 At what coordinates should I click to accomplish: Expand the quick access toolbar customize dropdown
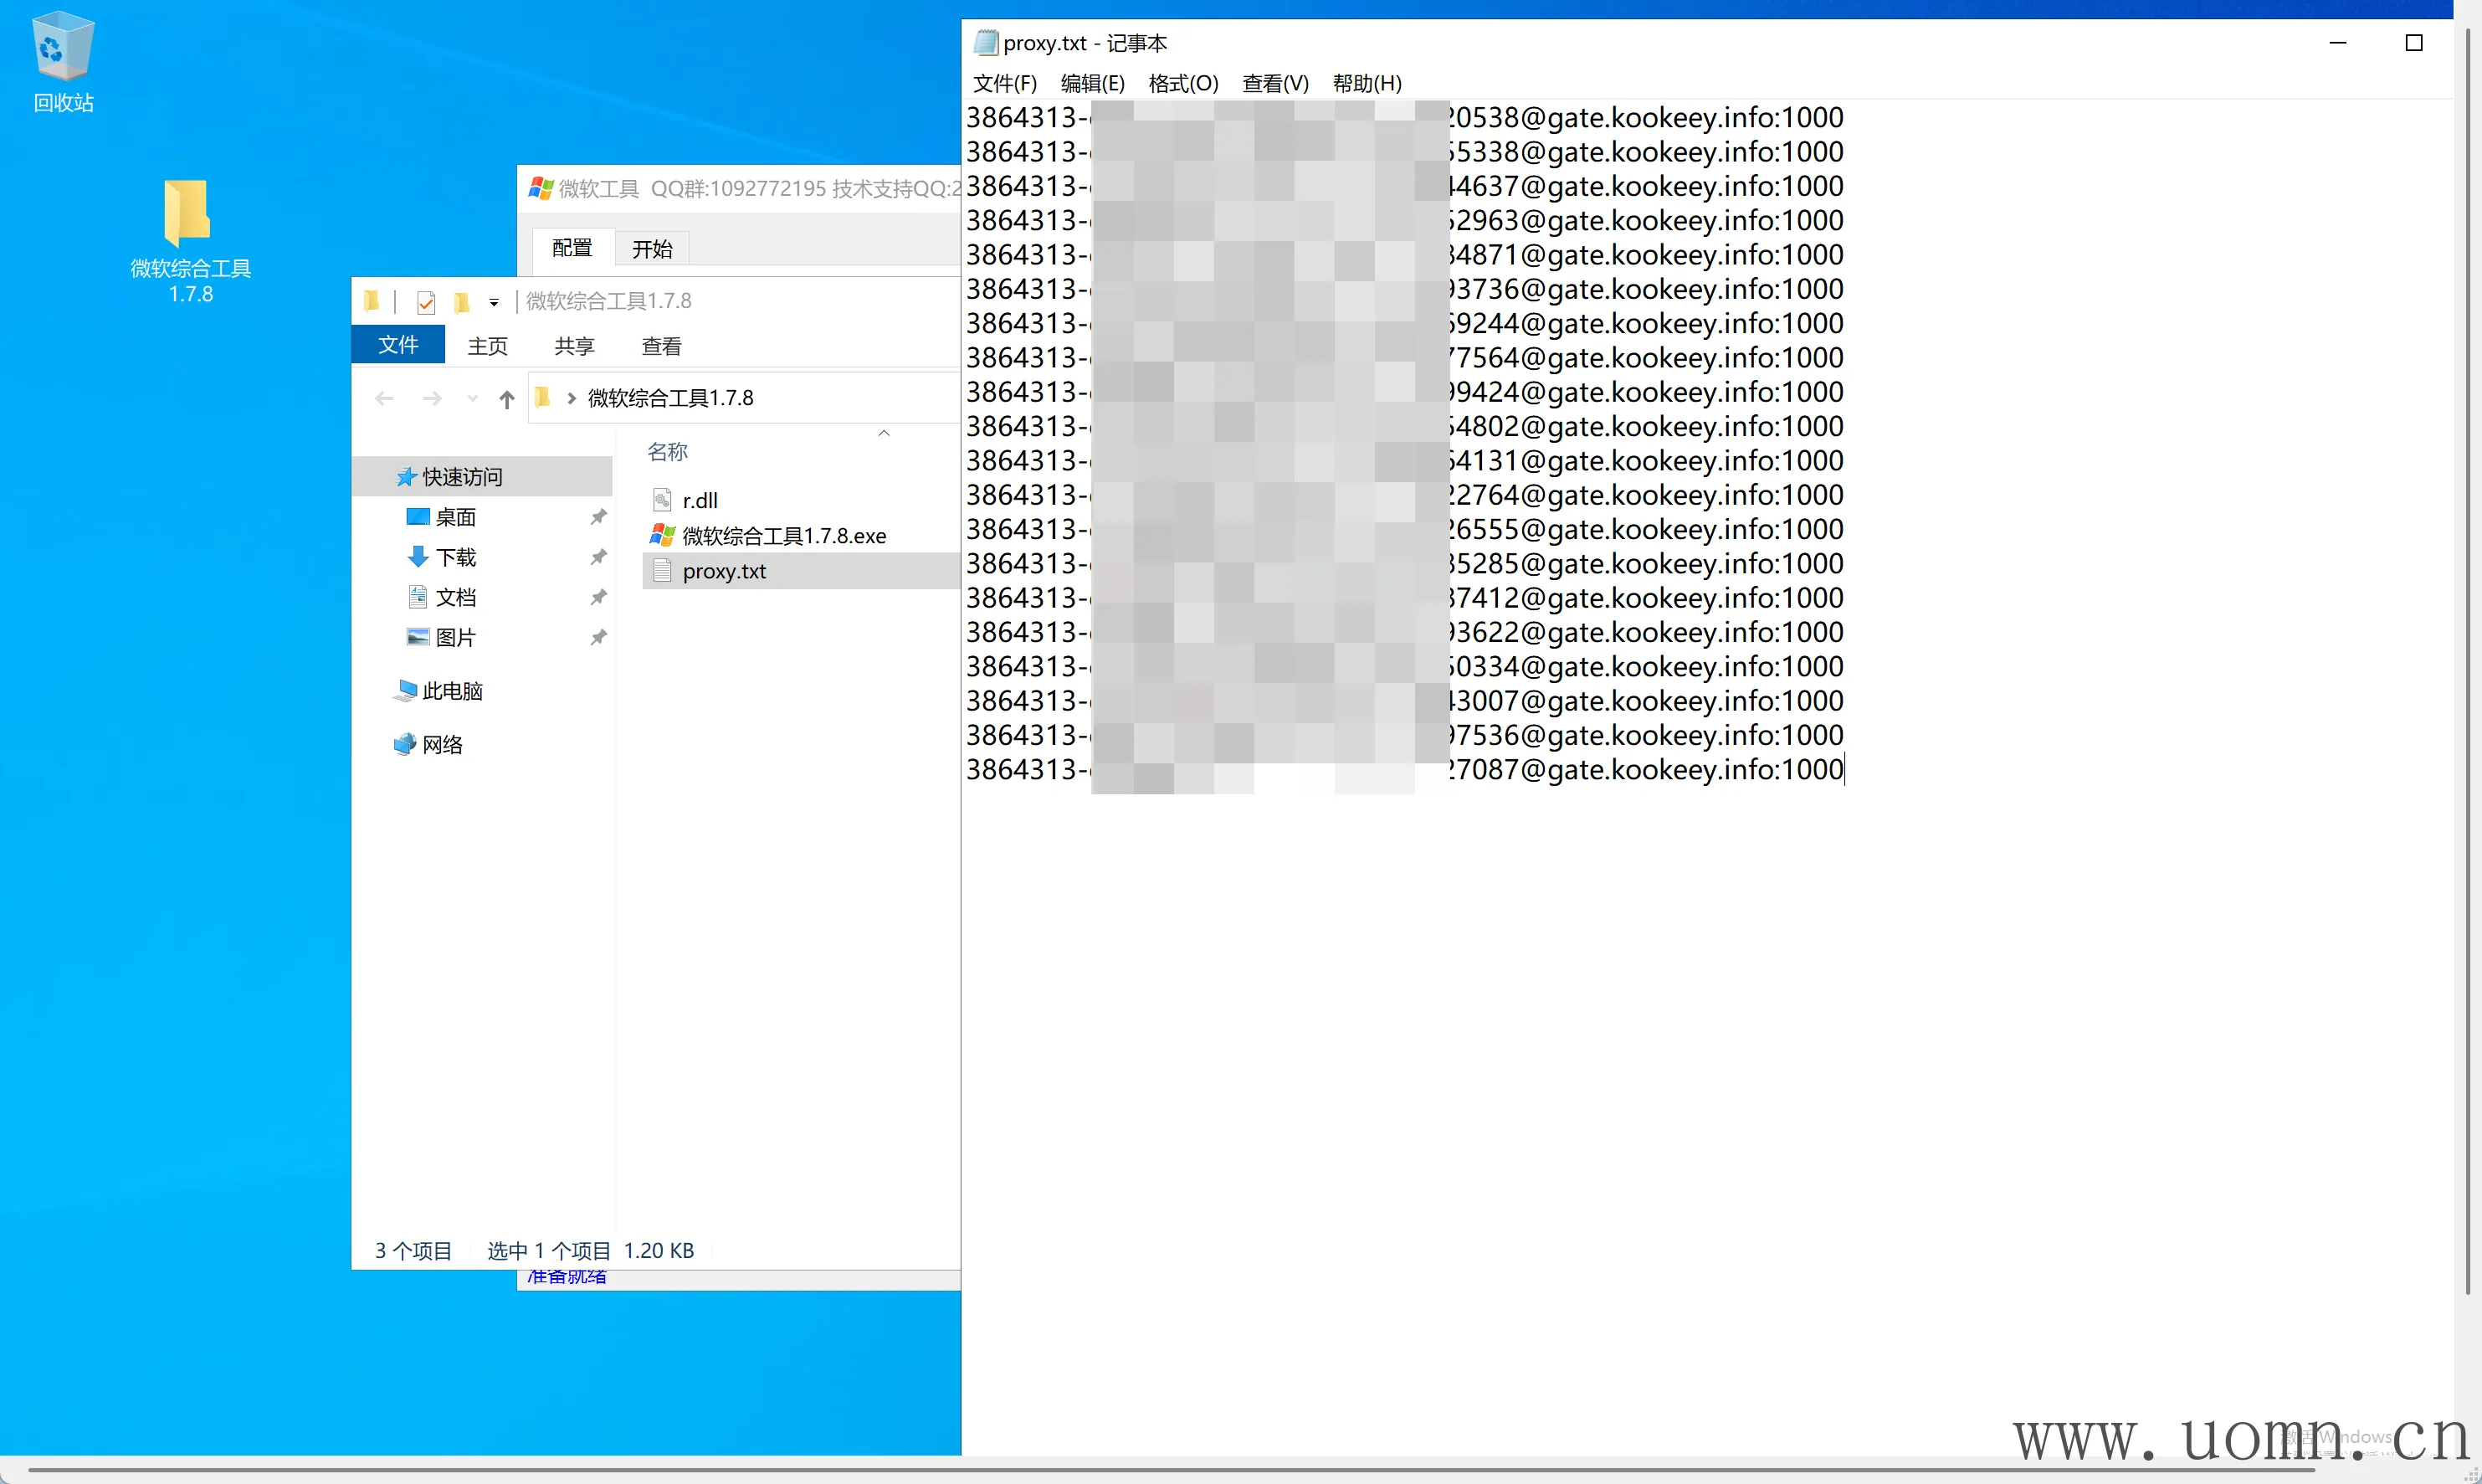click(x=494, y=302)
